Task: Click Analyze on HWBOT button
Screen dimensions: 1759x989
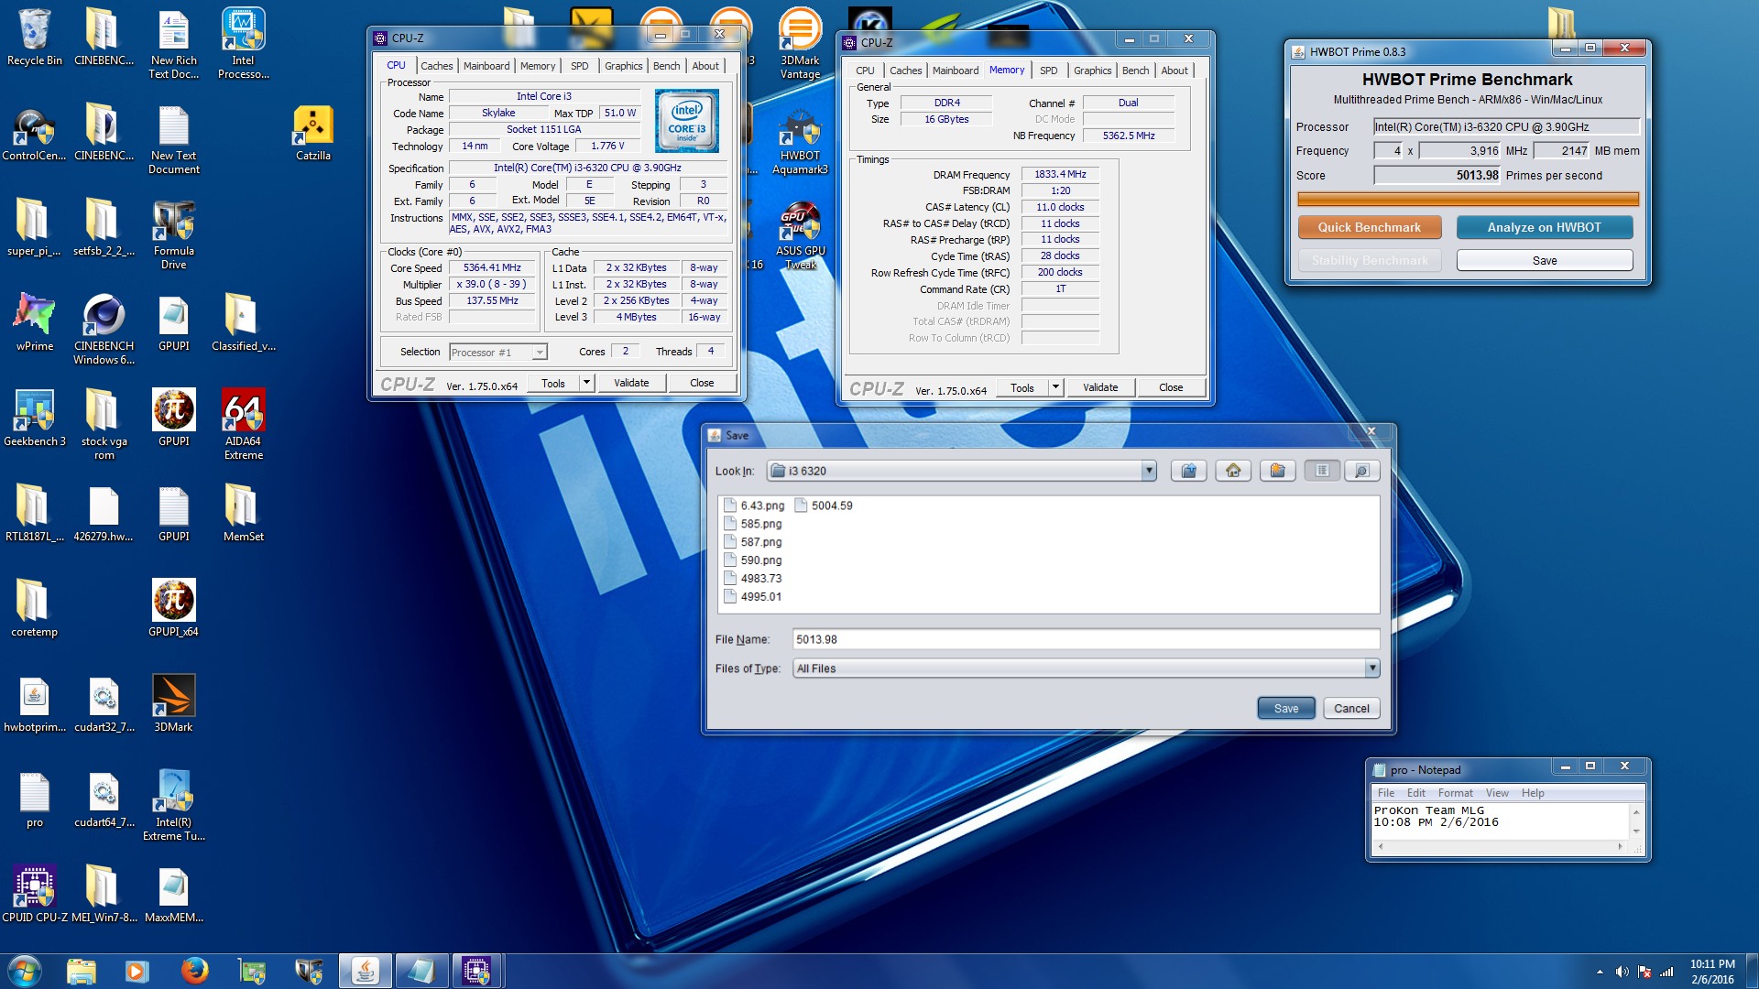Action: pos(1544,227)
